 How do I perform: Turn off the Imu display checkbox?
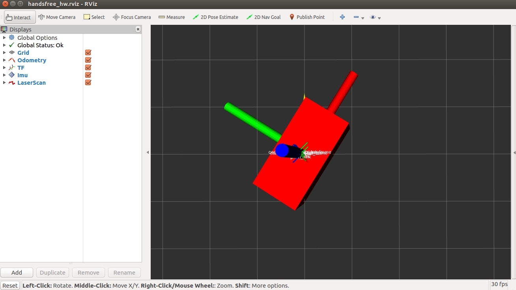88,75
